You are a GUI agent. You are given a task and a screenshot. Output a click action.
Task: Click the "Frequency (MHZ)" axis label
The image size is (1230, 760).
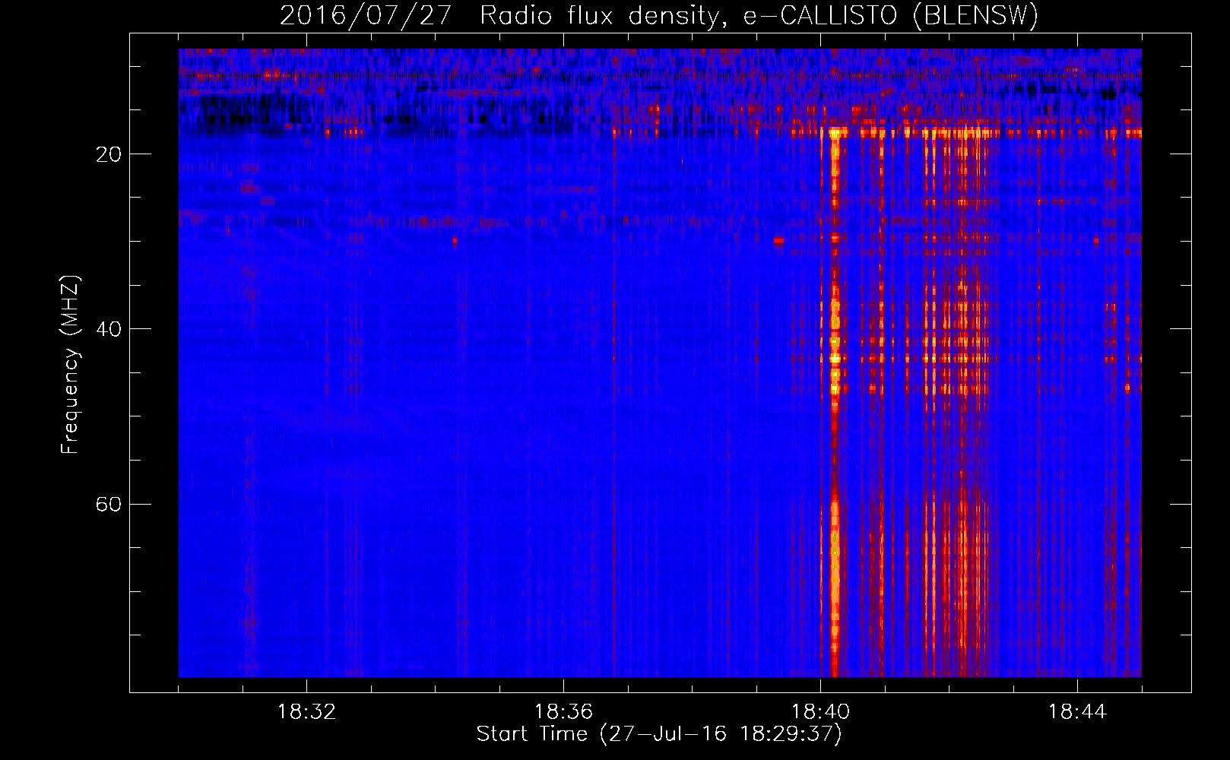[x=70, y=366]
